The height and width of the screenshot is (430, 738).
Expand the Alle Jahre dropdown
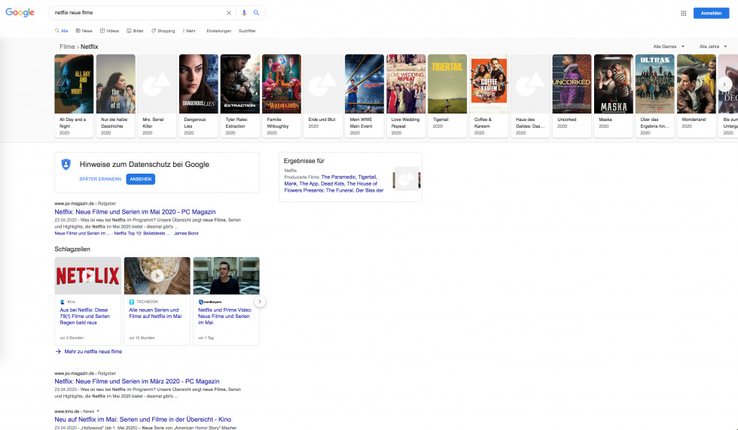coord(713,47)
